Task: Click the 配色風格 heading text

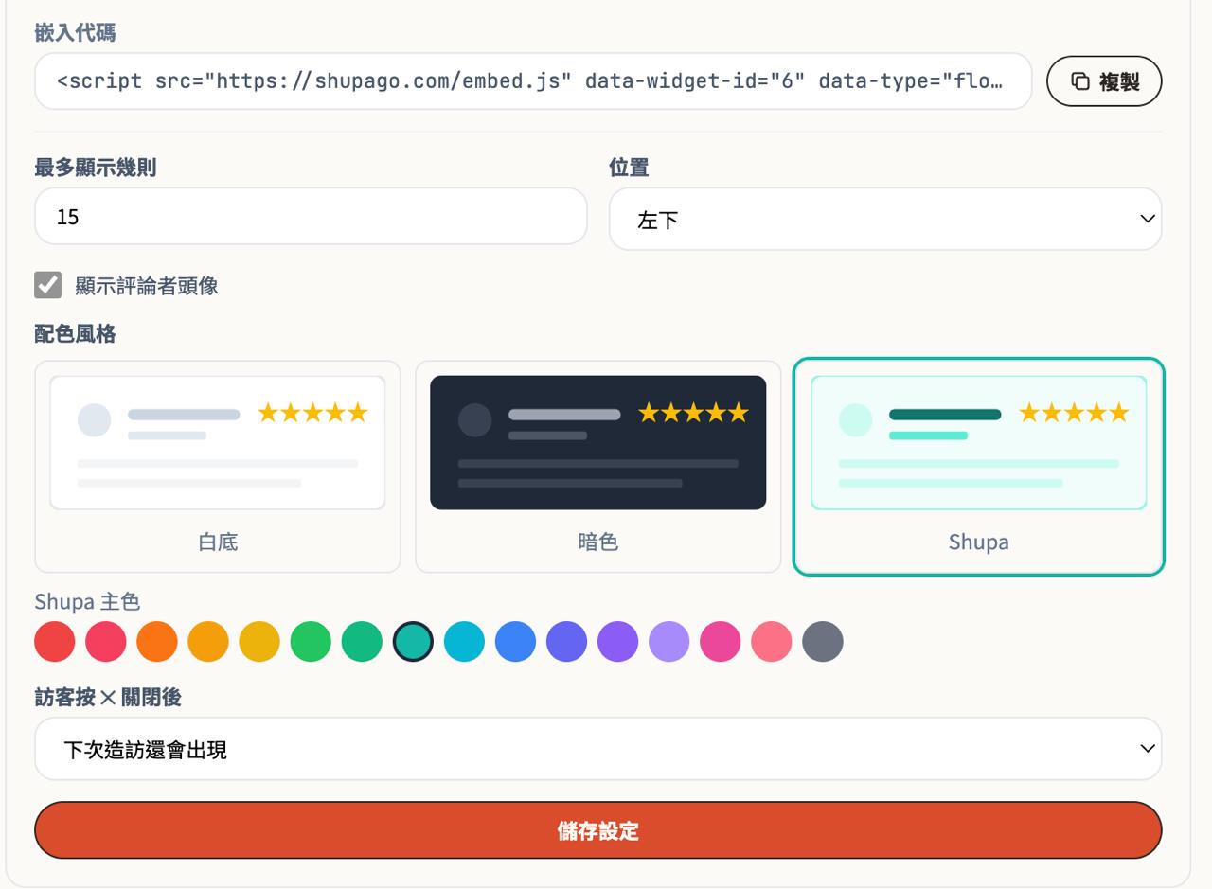Action: coord(75,334)
